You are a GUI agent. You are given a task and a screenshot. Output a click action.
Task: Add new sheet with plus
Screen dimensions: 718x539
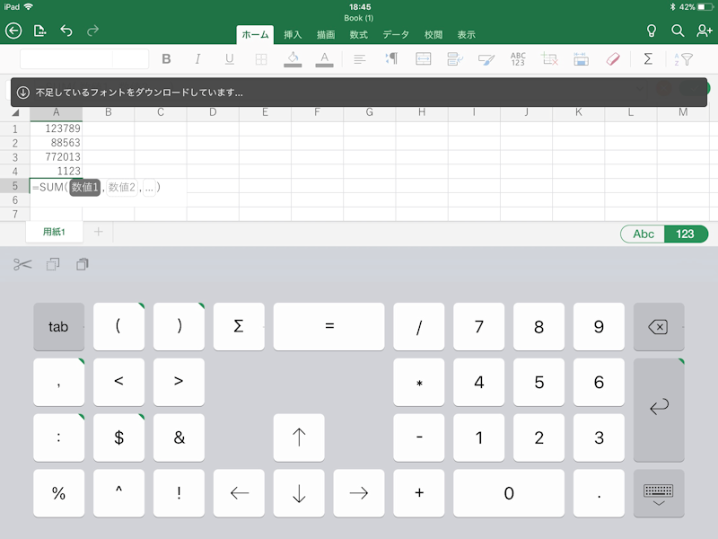click(x=98, y=232)
